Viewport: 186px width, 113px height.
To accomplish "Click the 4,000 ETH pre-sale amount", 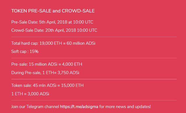I will 72,64.
